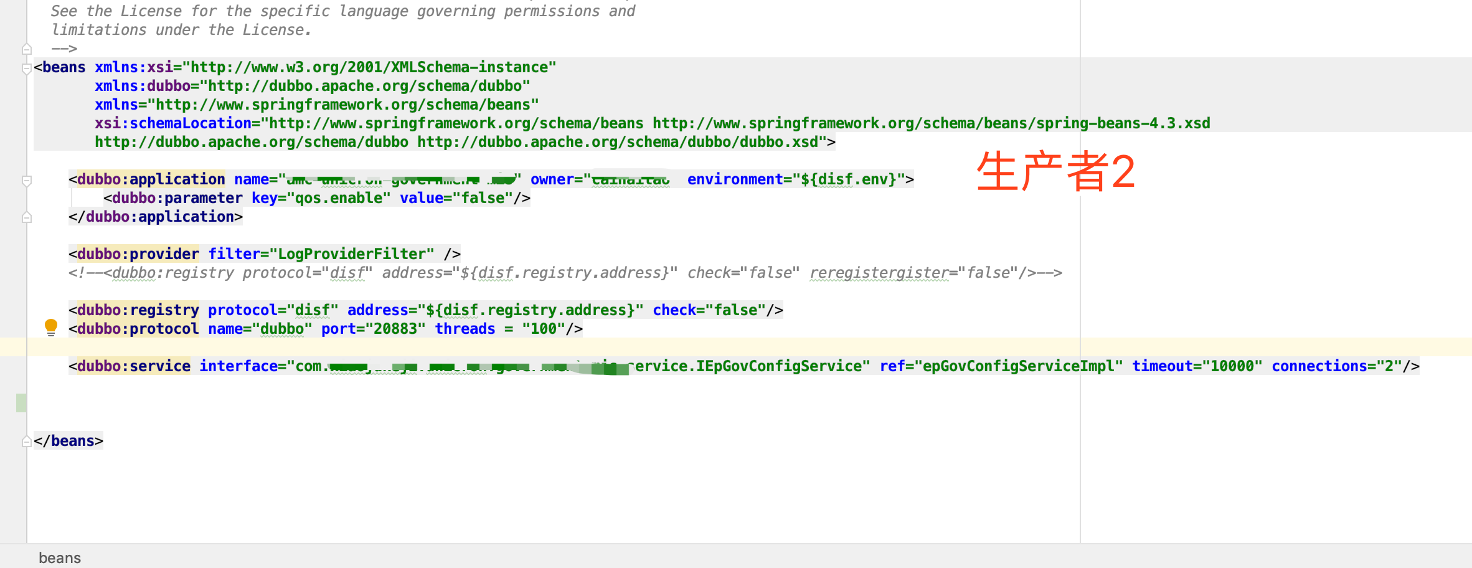The width and height of the screenshot is (1472, 568).
Task: Click the timeout value 10000
Action: 1232,366
